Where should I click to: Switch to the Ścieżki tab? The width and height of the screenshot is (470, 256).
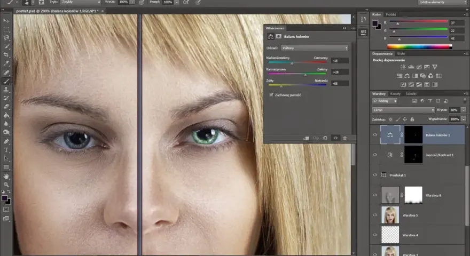click(x=411, y=94)
